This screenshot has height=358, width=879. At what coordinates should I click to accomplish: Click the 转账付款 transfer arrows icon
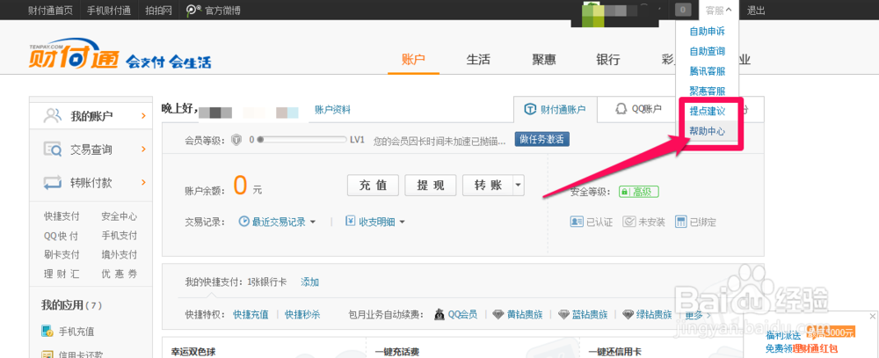(x=52, y=182)
